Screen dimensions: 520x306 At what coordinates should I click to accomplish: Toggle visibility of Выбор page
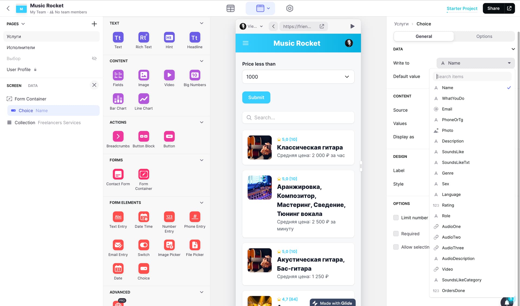(94, 58)
